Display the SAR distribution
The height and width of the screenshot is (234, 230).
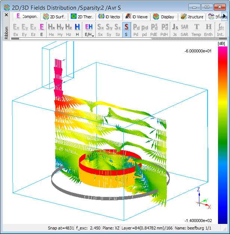pos(184,30)
